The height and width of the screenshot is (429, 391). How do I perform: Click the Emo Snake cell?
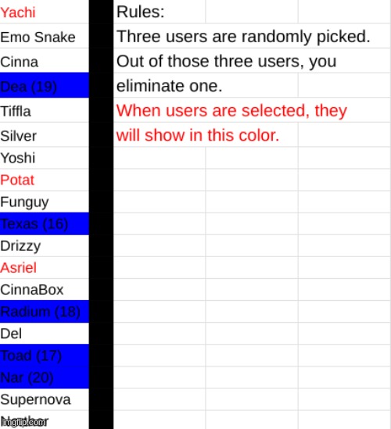pyautogui.click(x=45, y=36)
